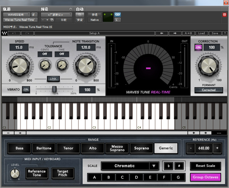Open the channel 'L' dropdown

tap(118, 20)
